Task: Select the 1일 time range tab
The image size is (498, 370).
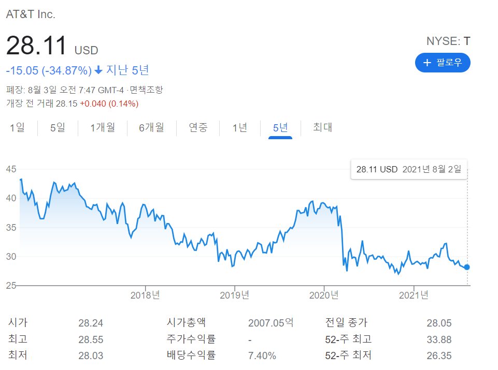Action: tap(18, 127)
